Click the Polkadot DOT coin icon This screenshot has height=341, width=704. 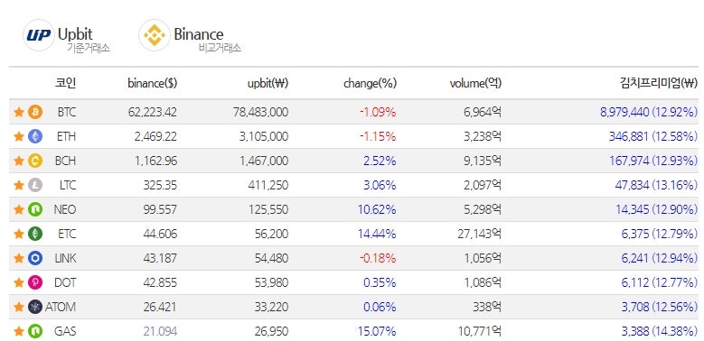35,282
